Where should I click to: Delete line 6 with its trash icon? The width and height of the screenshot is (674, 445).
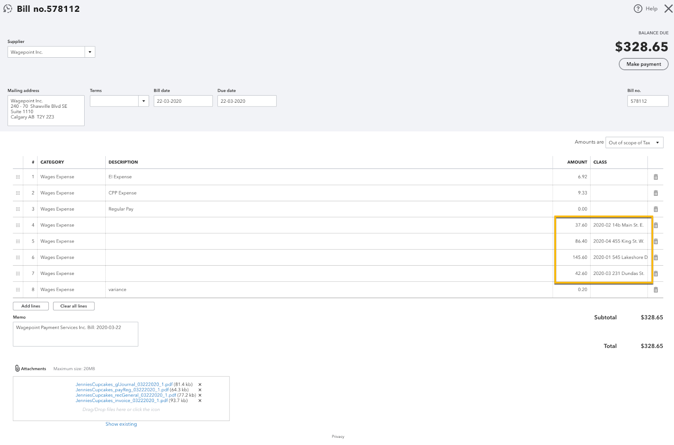[x=655, y=258]
